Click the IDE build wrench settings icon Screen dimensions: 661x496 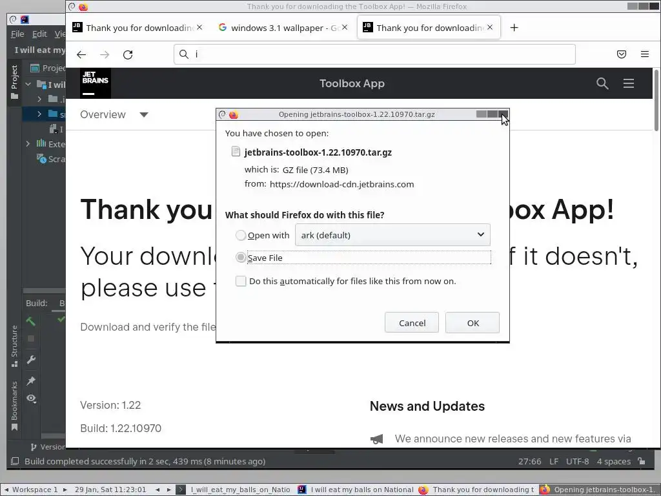click(31, 360)
